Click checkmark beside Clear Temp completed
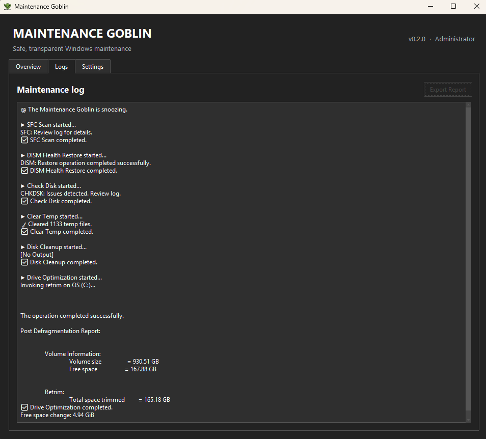 tap(24, 232)
